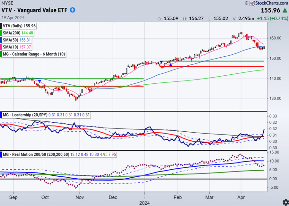The width and height of the screenshot is (289, 206).
Task: Click the blue plus icon beside VTV title
Action: click(73, 10)
